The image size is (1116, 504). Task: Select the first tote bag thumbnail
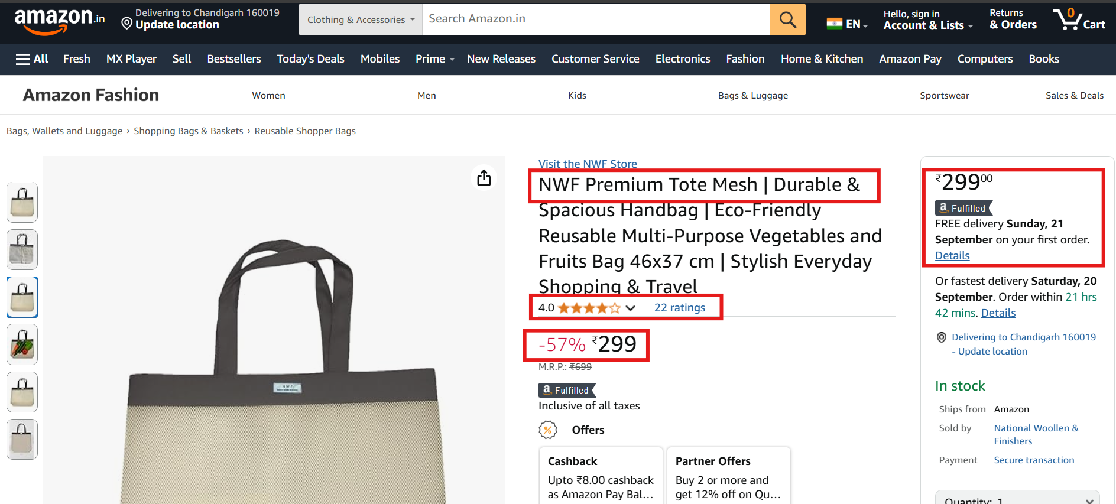22,202
